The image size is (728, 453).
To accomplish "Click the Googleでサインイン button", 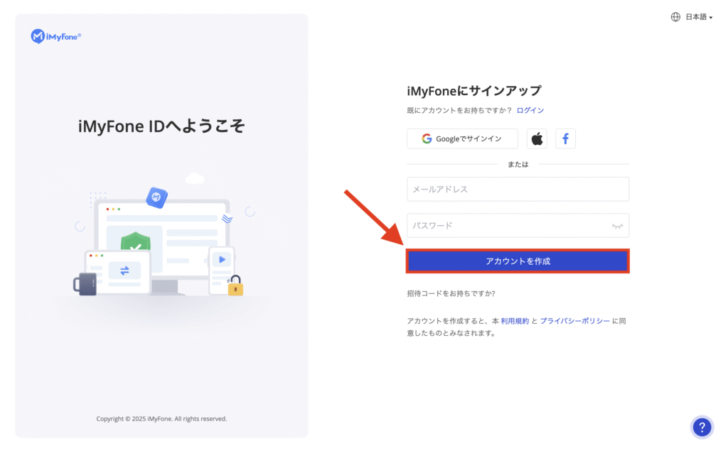I will pyautogui.click(x=462, y=139).
